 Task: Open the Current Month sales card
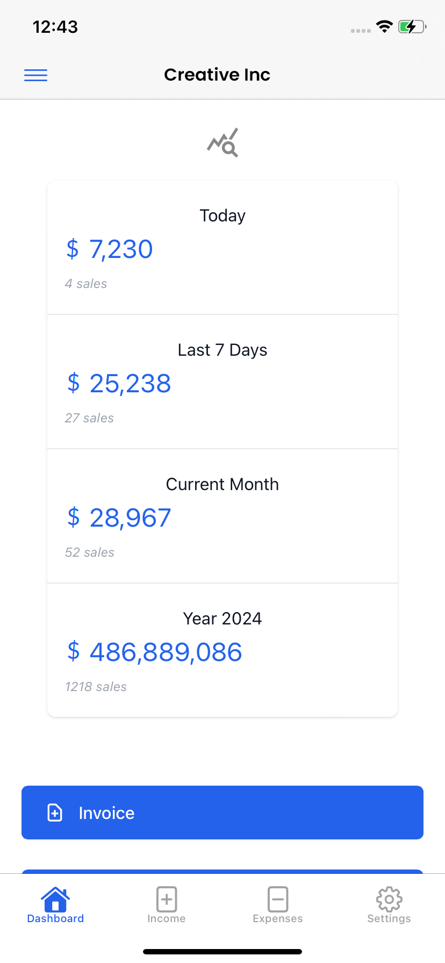point(223,516)
